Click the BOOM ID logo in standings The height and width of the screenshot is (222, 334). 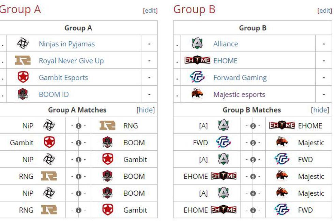coord(23,94)
